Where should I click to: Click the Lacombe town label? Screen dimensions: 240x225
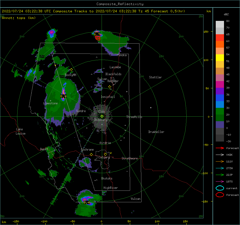(x=115, y=67)
